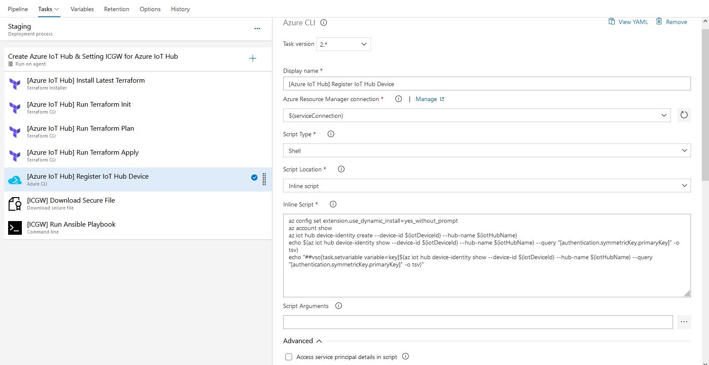Expand the Script Type Shell dropdown
Viewport: 709px width, 365px height.
tap(486, 151)
